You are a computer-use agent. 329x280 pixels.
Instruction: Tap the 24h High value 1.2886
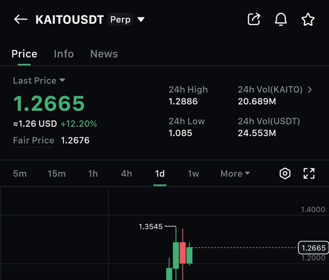point(183,102)
